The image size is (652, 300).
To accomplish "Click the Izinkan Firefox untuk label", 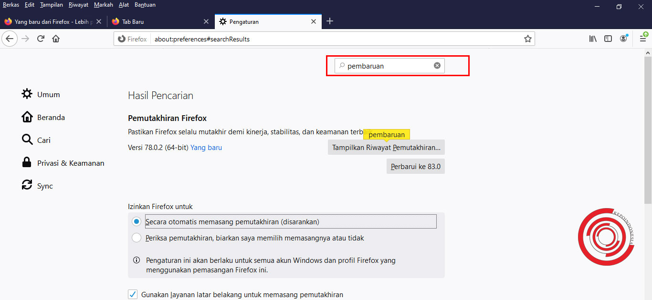I will pos(160,207).
